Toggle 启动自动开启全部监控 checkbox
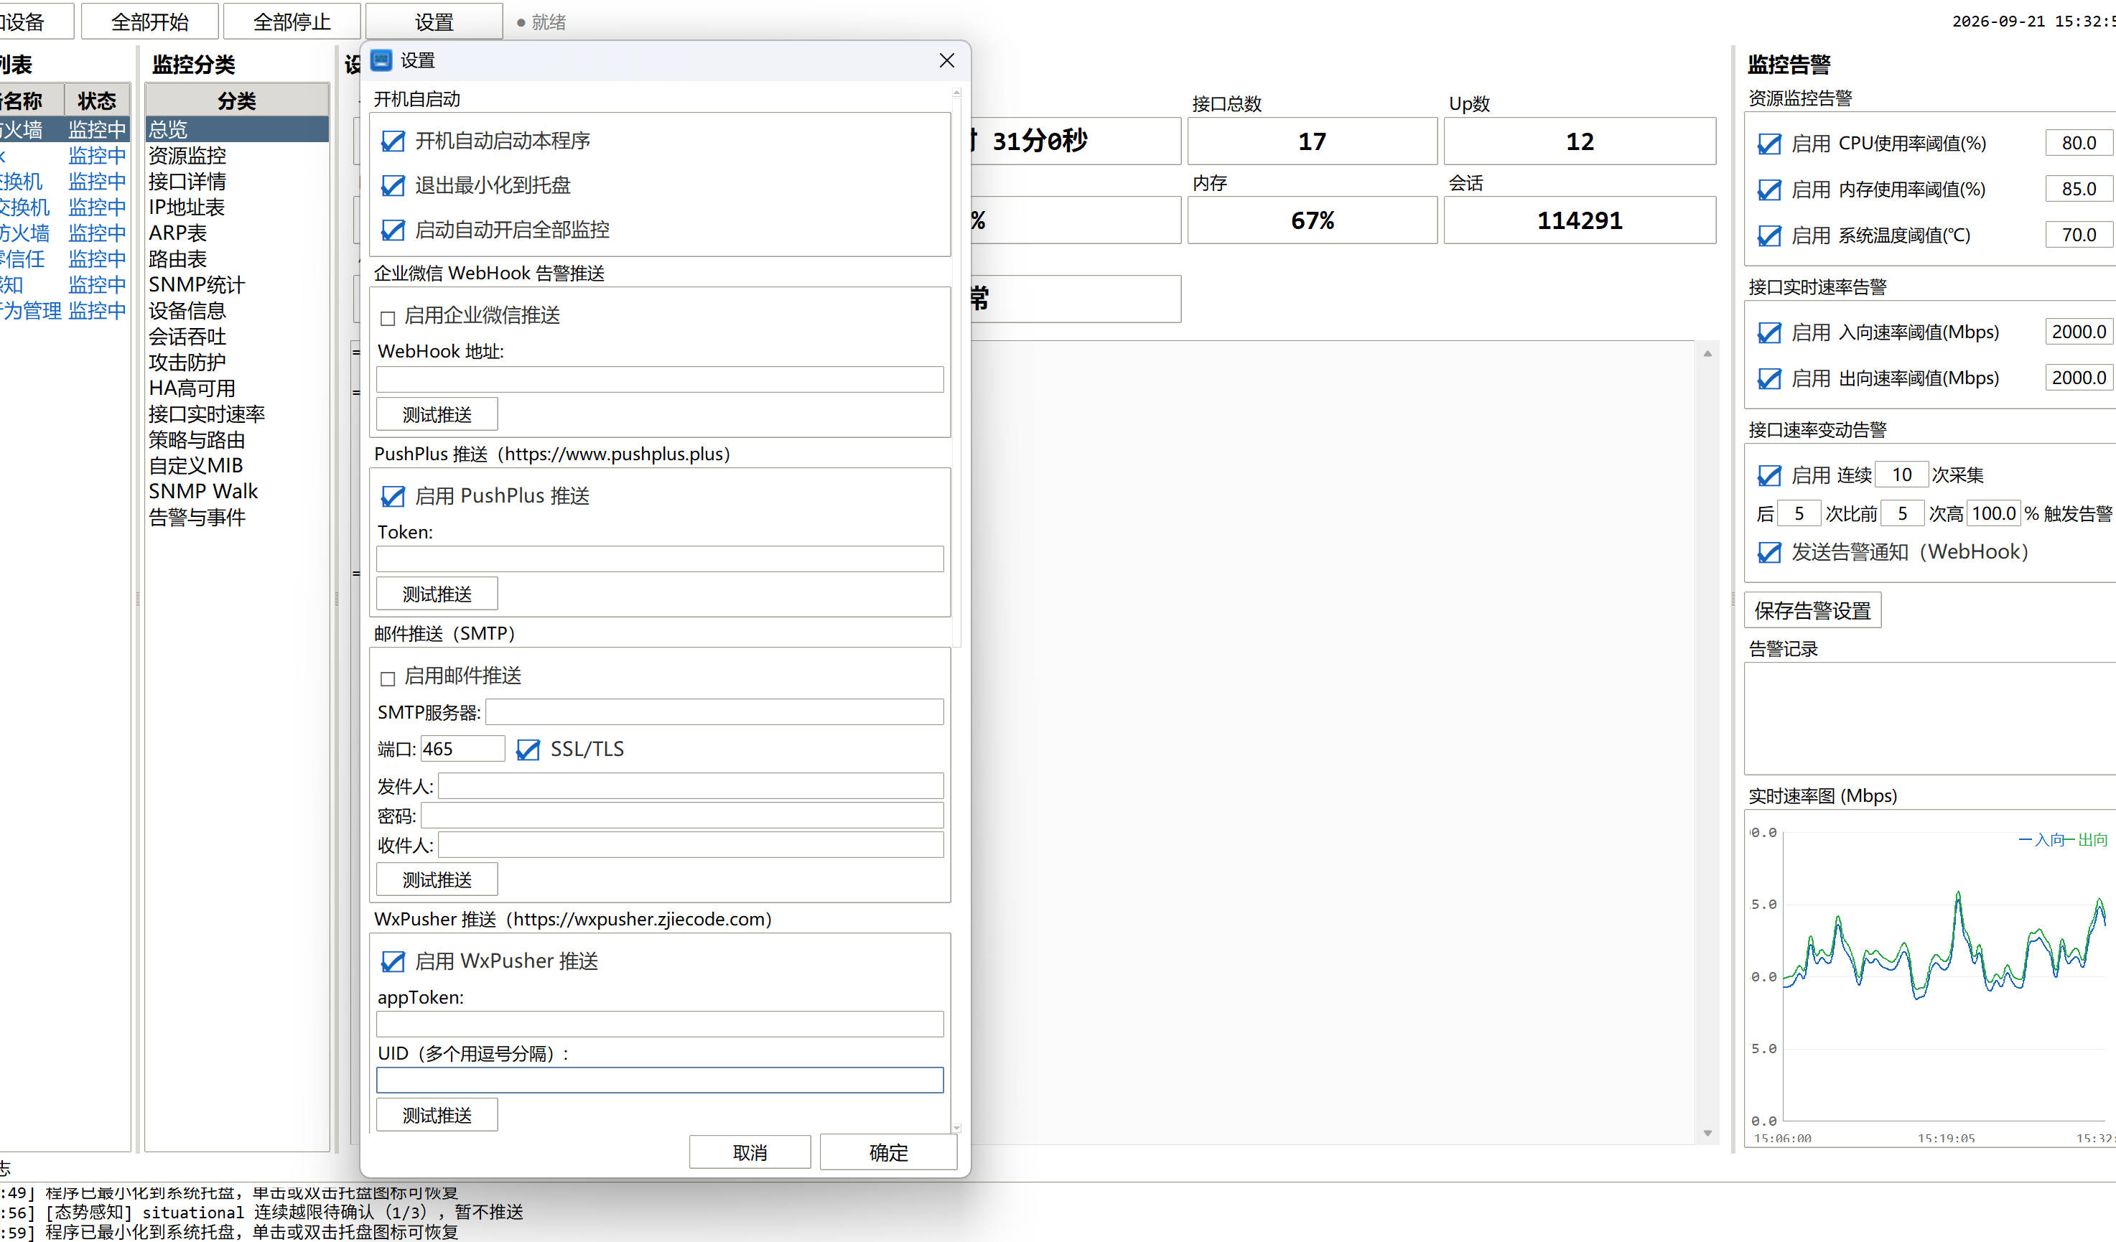 pyautogui.click(x=393, y=230)
